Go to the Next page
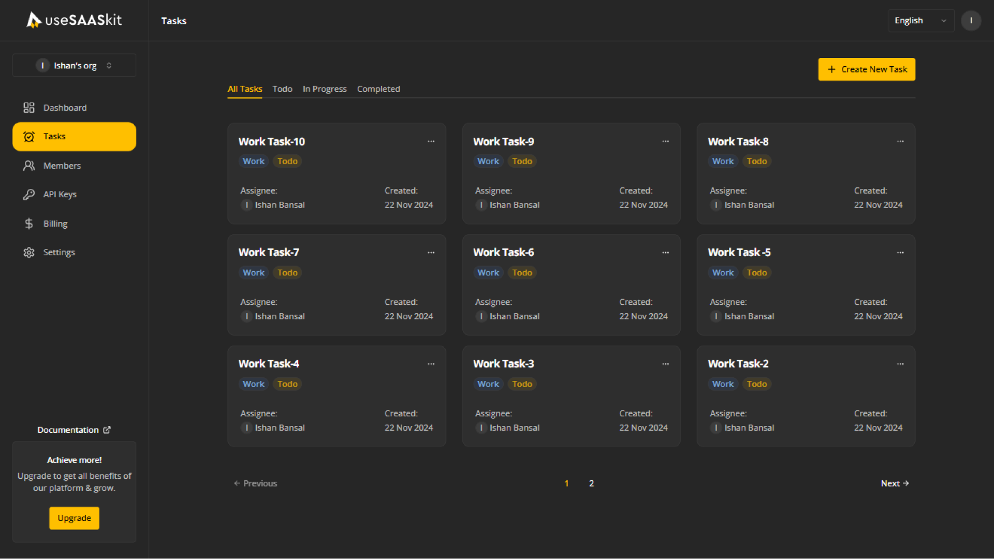 [x=895, y=483]
